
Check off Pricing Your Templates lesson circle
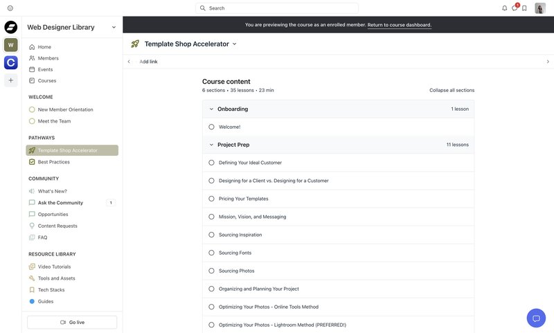pos(211,199)
